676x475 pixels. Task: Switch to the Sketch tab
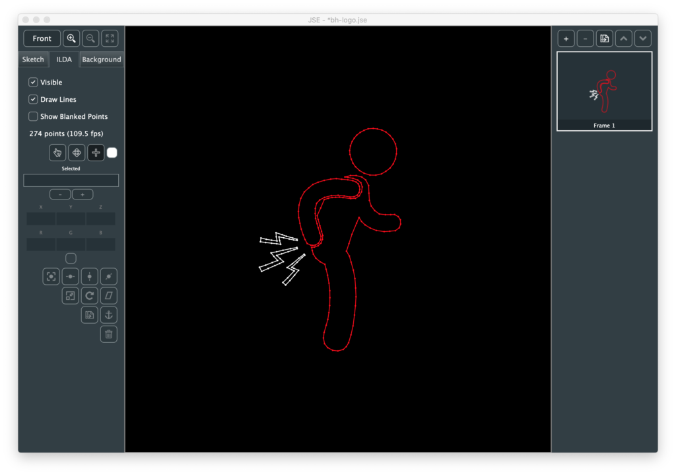(x=33, y=59)
